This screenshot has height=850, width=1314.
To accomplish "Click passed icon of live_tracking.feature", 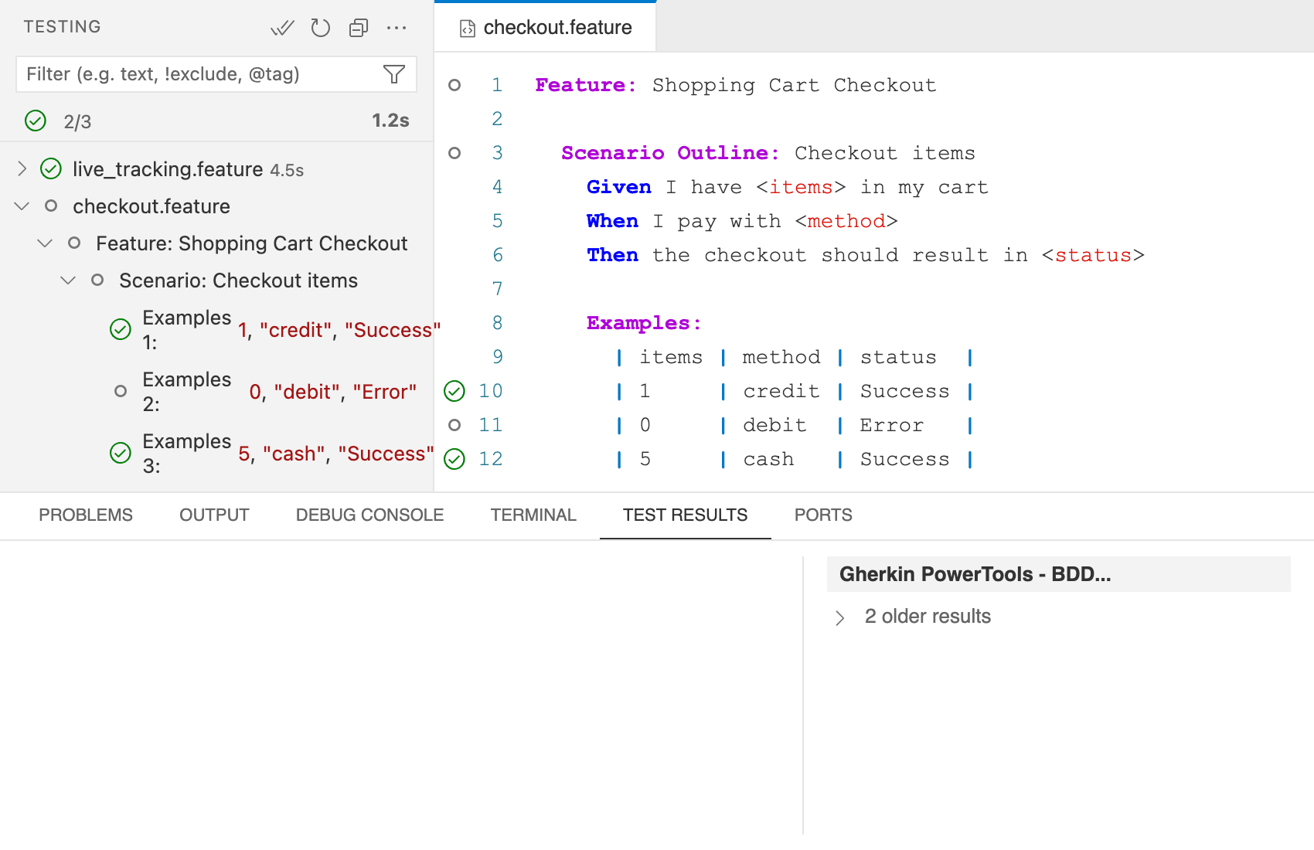I will click(51, 168).
